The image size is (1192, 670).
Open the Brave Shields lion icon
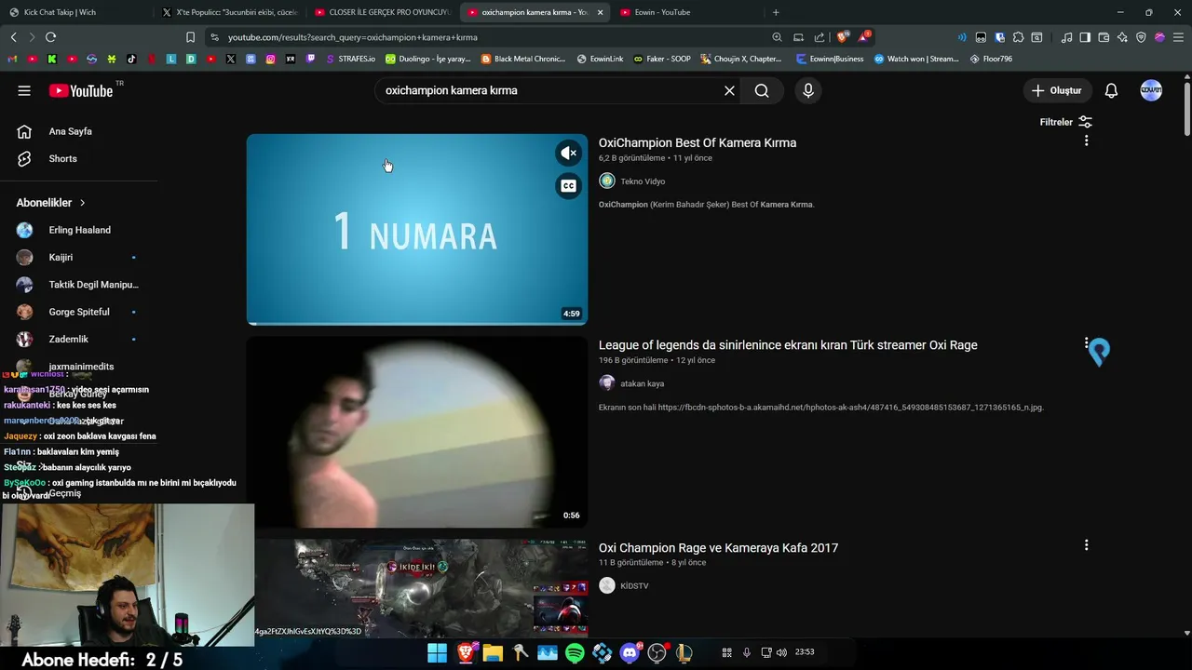(x=843, y=37)
